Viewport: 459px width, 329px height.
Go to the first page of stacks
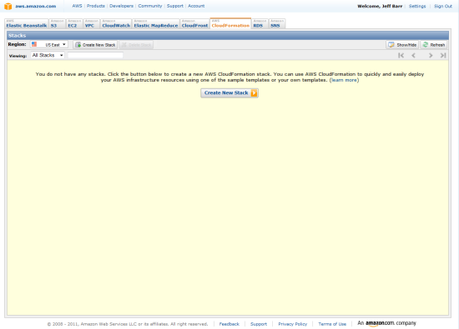(x=401, y=55)
